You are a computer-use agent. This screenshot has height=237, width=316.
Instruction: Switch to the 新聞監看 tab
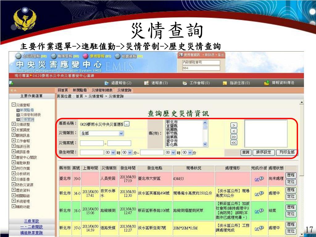tap(80, 90)
